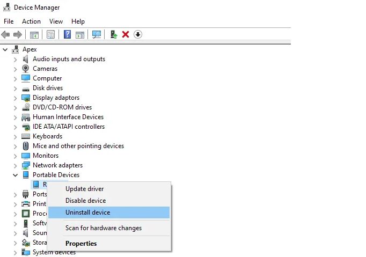Collapse the Apex root node
Screen dimensions: 366x257
point(5,49)
